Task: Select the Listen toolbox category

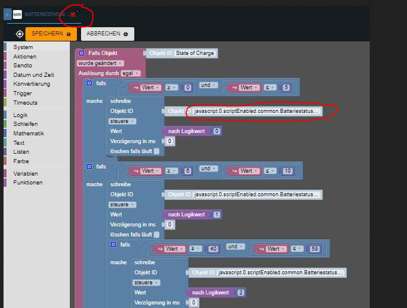Action: (x=21, y=152)
